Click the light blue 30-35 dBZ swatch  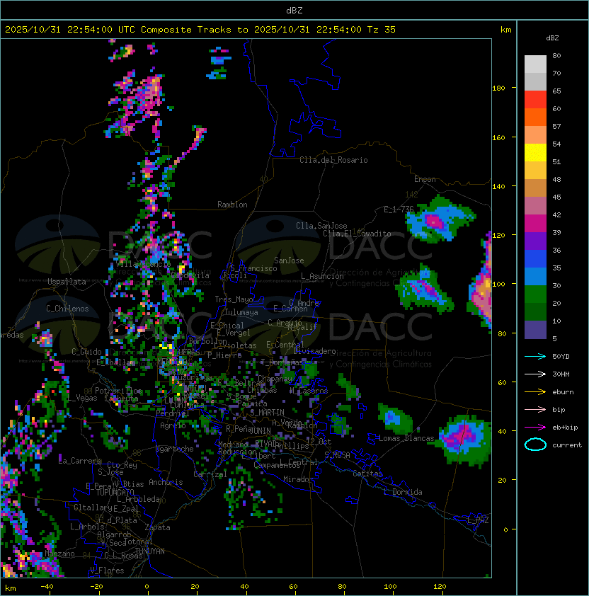click(x=535, y=276)
